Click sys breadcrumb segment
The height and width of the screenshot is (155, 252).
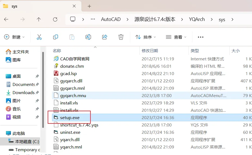222,20
